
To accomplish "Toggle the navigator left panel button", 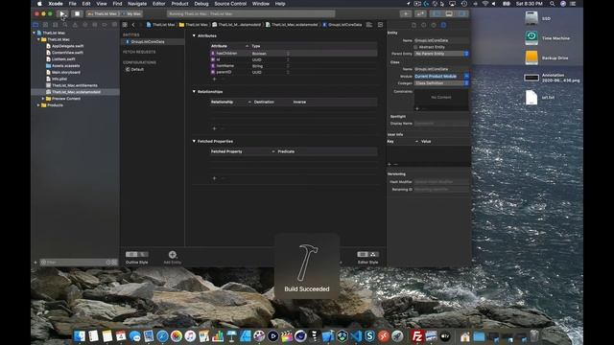I will click(437, 13).
